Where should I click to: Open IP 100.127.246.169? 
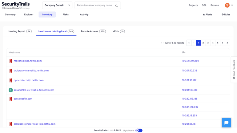pos(191,61)
